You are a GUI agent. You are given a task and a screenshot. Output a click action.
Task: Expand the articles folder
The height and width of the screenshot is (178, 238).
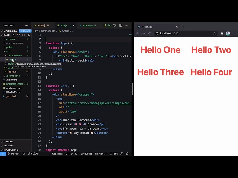coord(10,39)
